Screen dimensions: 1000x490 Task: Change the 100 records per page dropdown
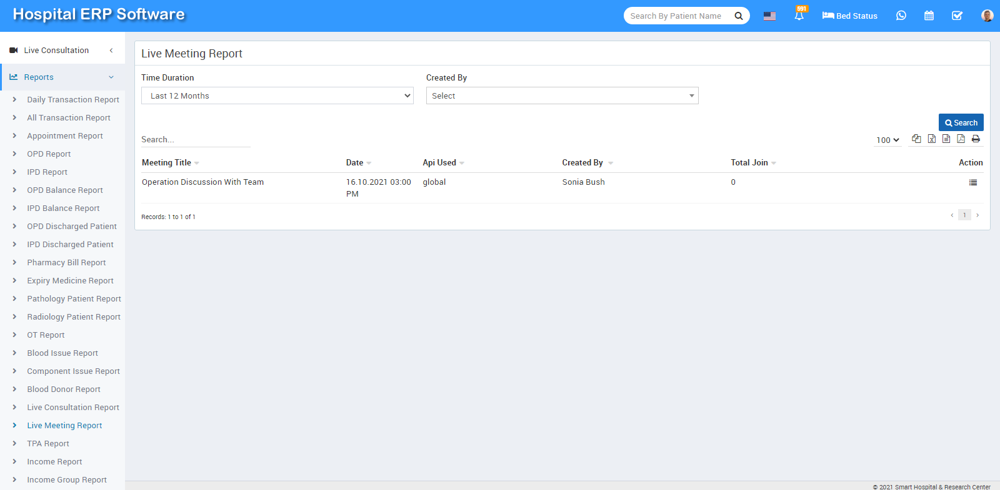click(887, 140)
